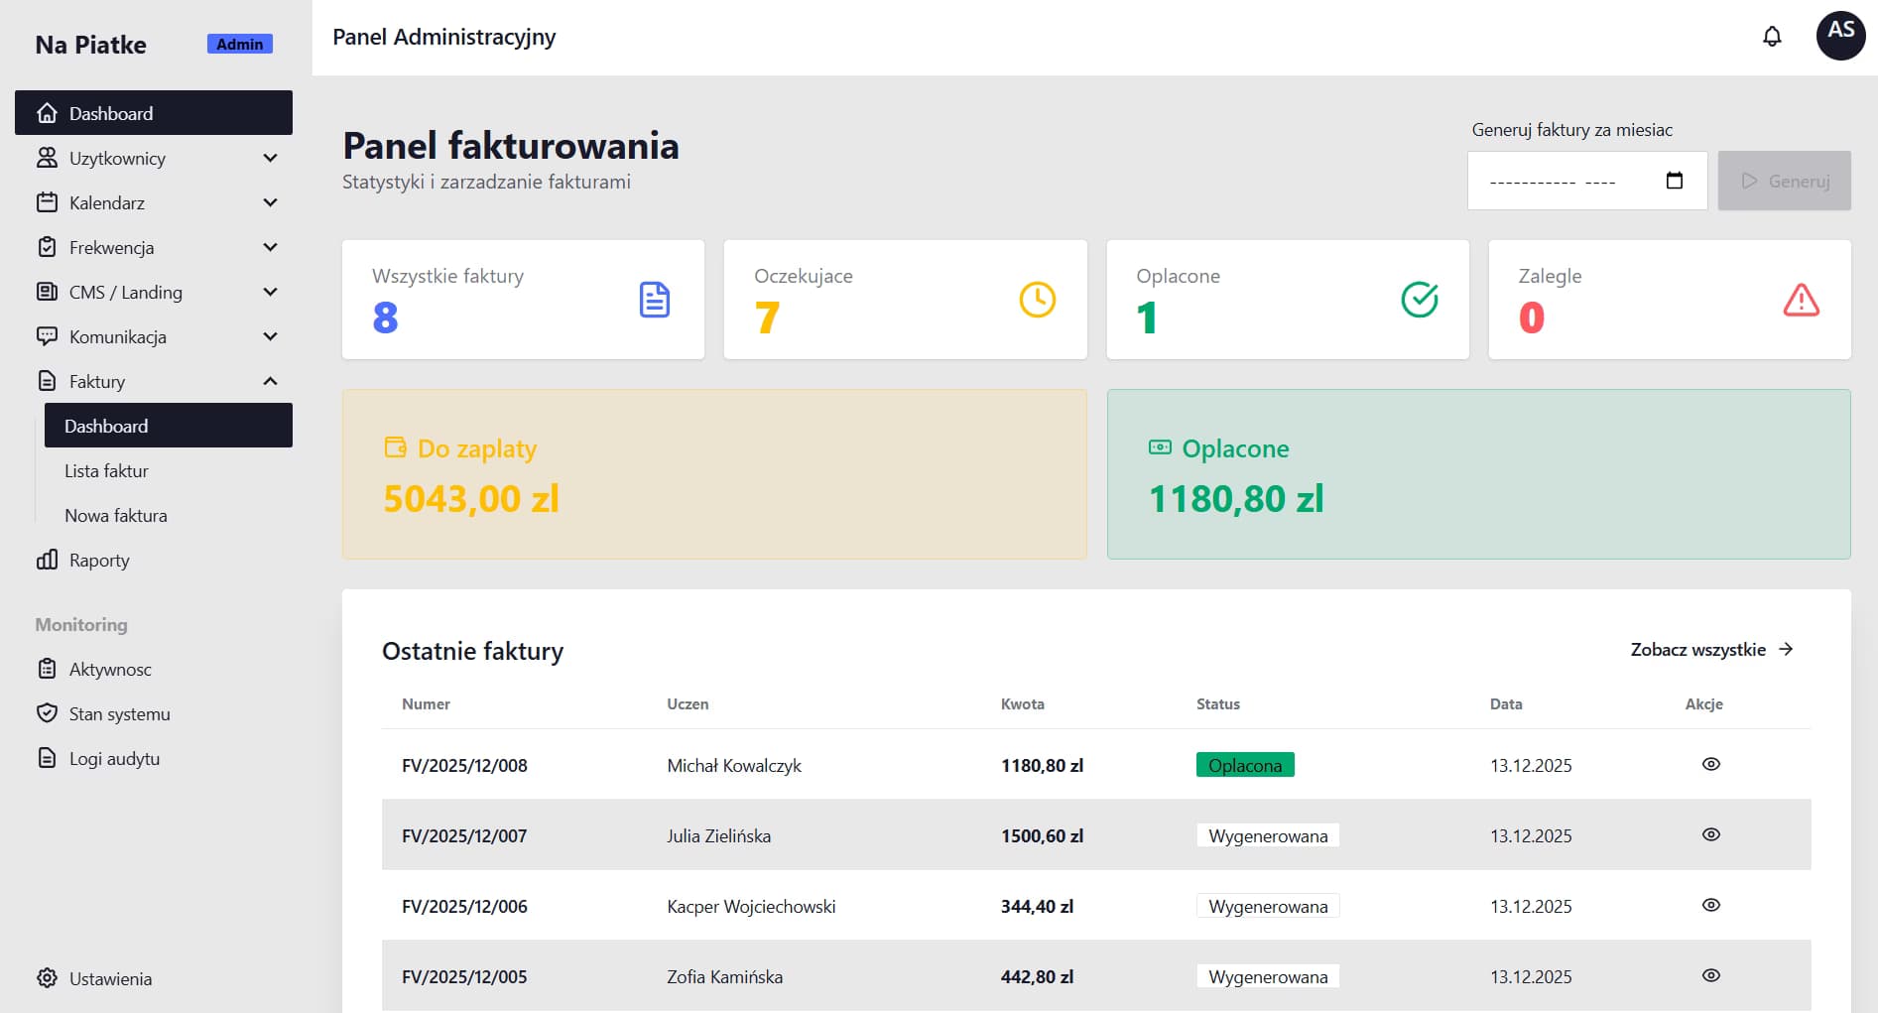Expand the Frekwencja menu chevron

(270, 247)
